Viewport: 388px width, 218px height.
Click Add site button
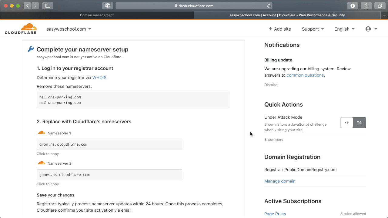(279, 29)
